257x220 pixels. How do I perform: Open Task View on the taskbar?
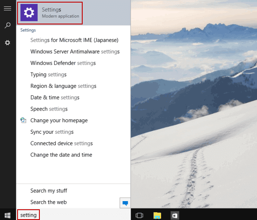[139, 215]
